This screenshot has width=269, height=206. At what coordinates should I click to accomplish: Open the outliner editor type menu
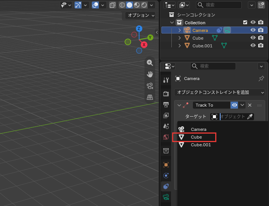click(x=169, y=5)
